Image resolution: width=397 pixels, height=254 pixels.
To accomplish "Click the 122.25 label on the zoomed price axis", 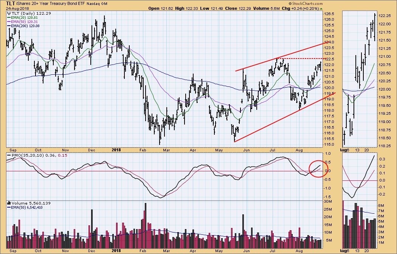I will 385,16.
